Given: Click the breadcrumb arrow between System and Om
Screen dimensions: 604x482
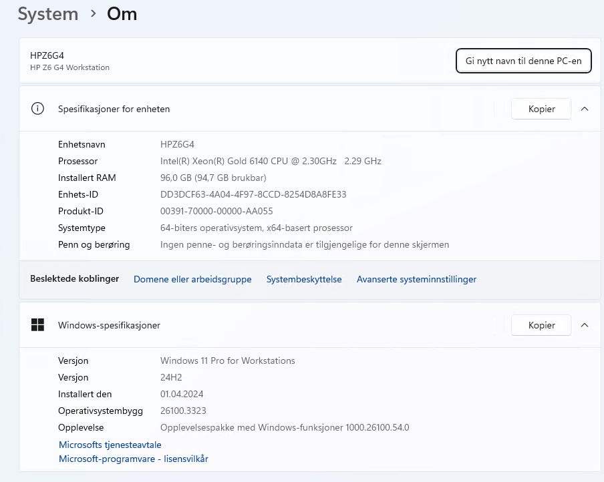Looking at the screenshot, I should click(93, 14).
